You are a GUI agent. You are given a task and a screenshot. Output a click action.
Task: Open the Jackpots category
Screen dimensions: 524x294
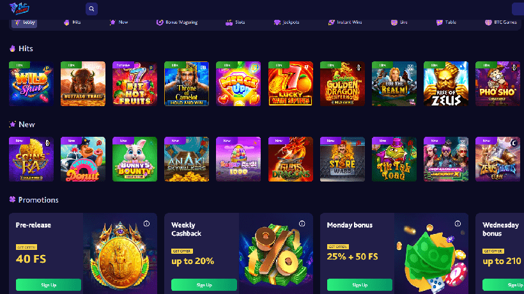[286, 22]
